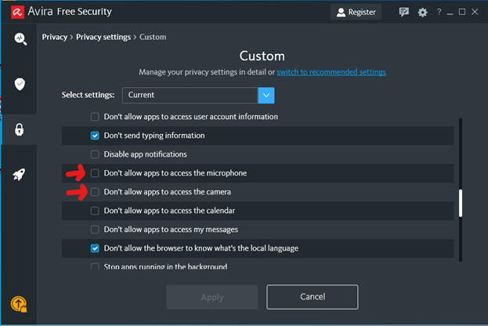This screenshot has height=326, width=488.
Task: Enable Don't allow apps to access the microphone
Action: point(95,173)
